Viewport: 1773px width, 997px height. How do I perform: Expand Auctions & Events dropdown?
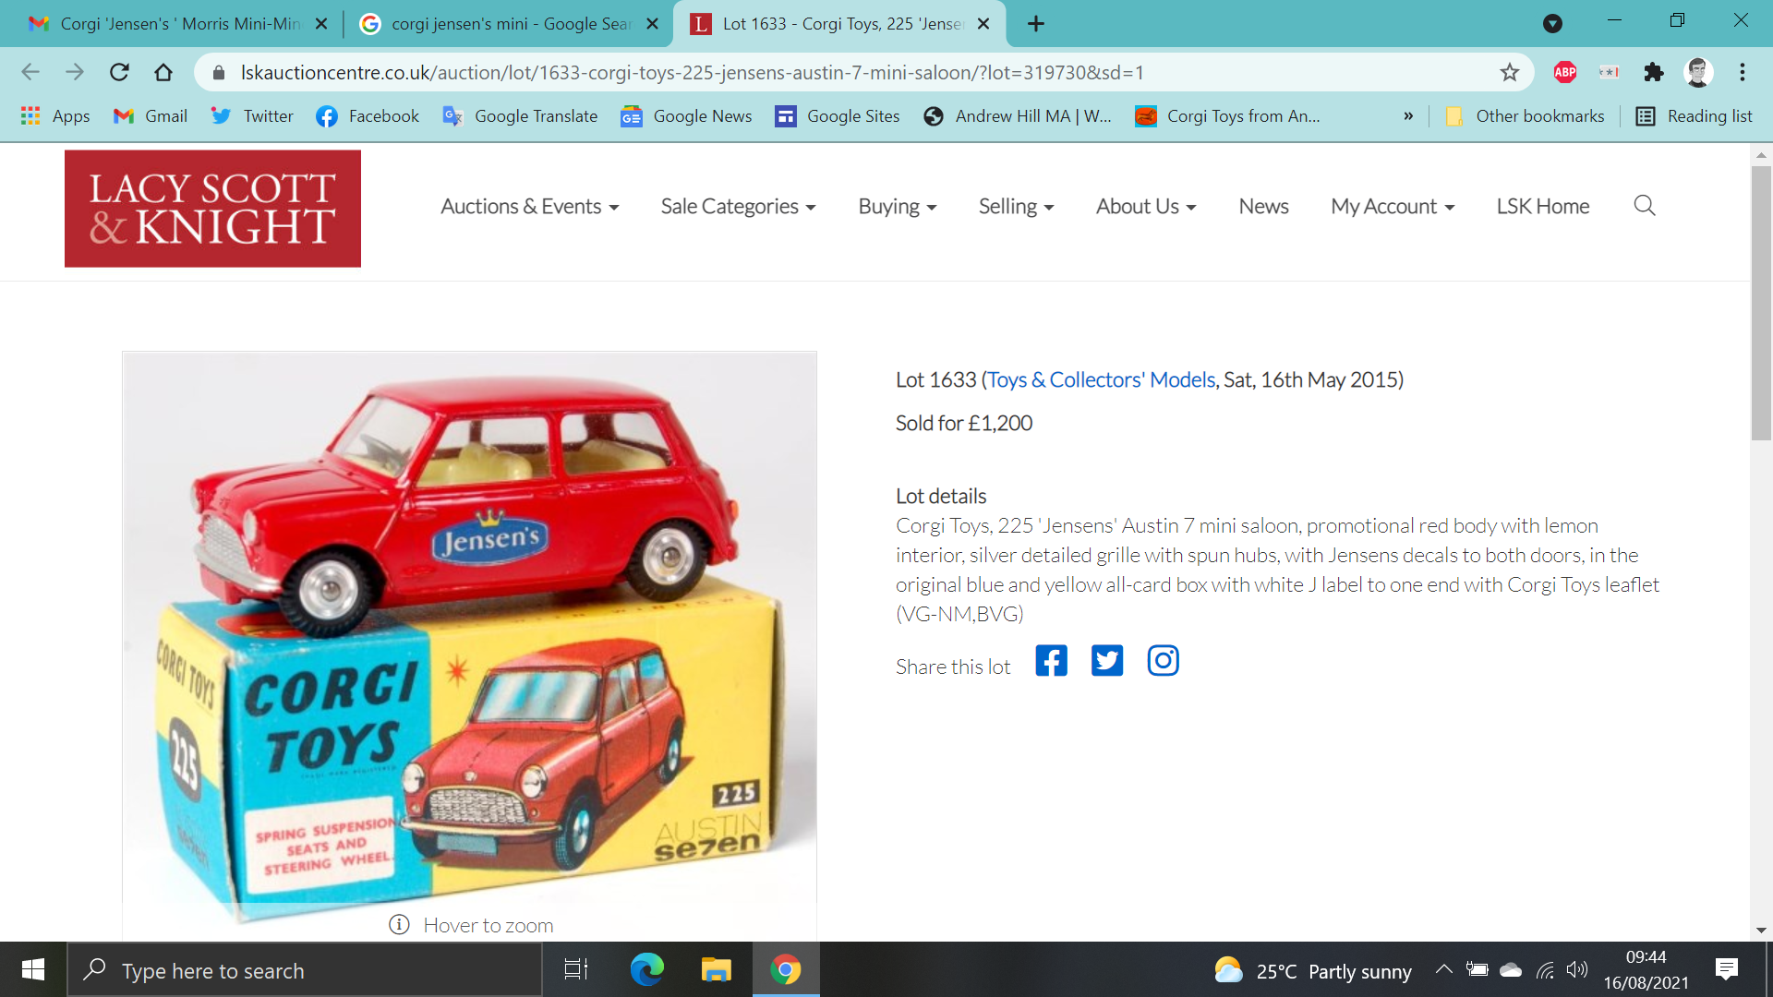pos(529,207)
